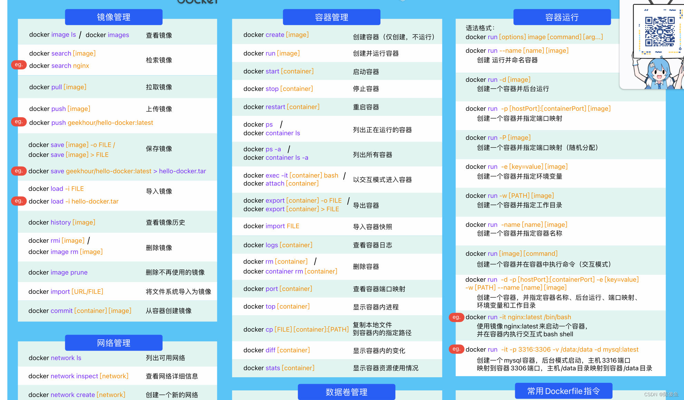Click 'docker commit [container] [image]' command
The image size is (684, 400).
(80, 311)
